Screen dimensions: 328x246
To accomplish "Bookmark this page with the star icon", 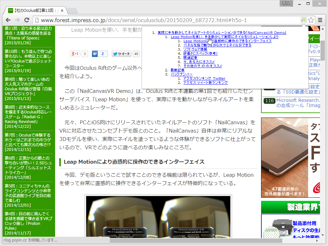I will (311, 20).
